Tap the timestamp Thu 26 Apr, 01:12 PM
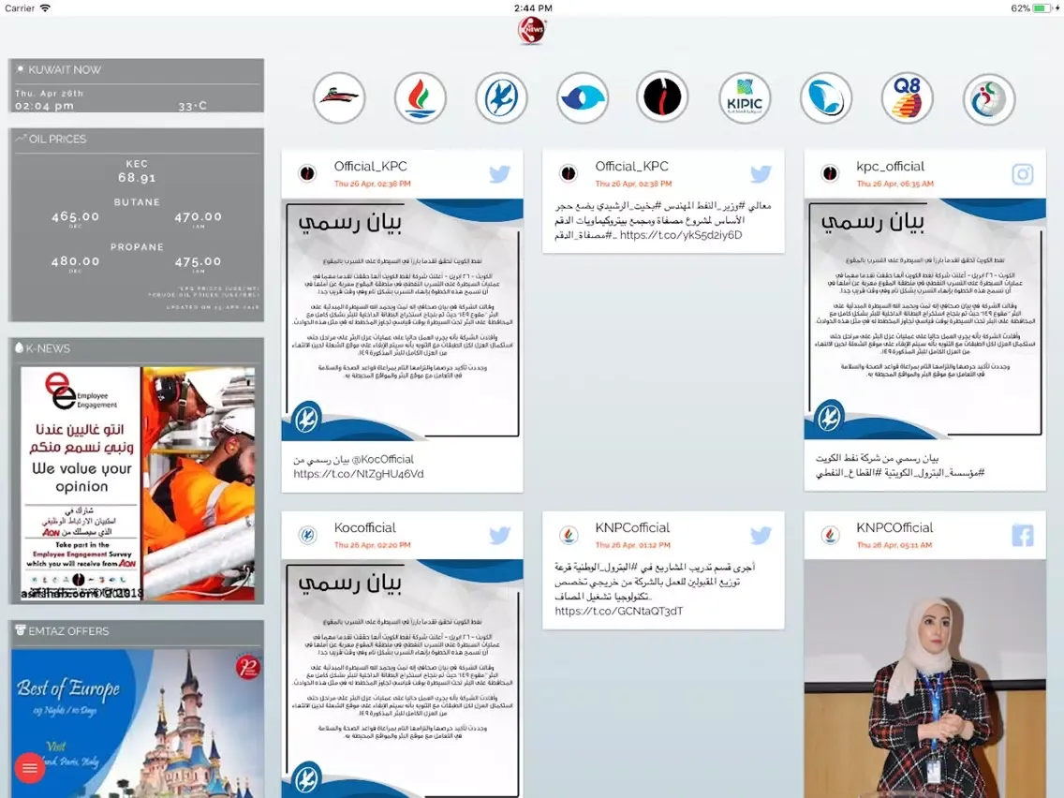This screenshot has width=1064, height=798. point(632,545)
